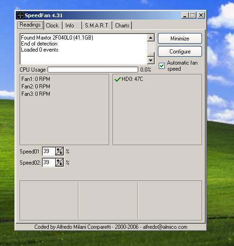Minimize the SpeedFan window via title bar
The width and height of the screenshot is (234, 246).
(x=185, y=15)
